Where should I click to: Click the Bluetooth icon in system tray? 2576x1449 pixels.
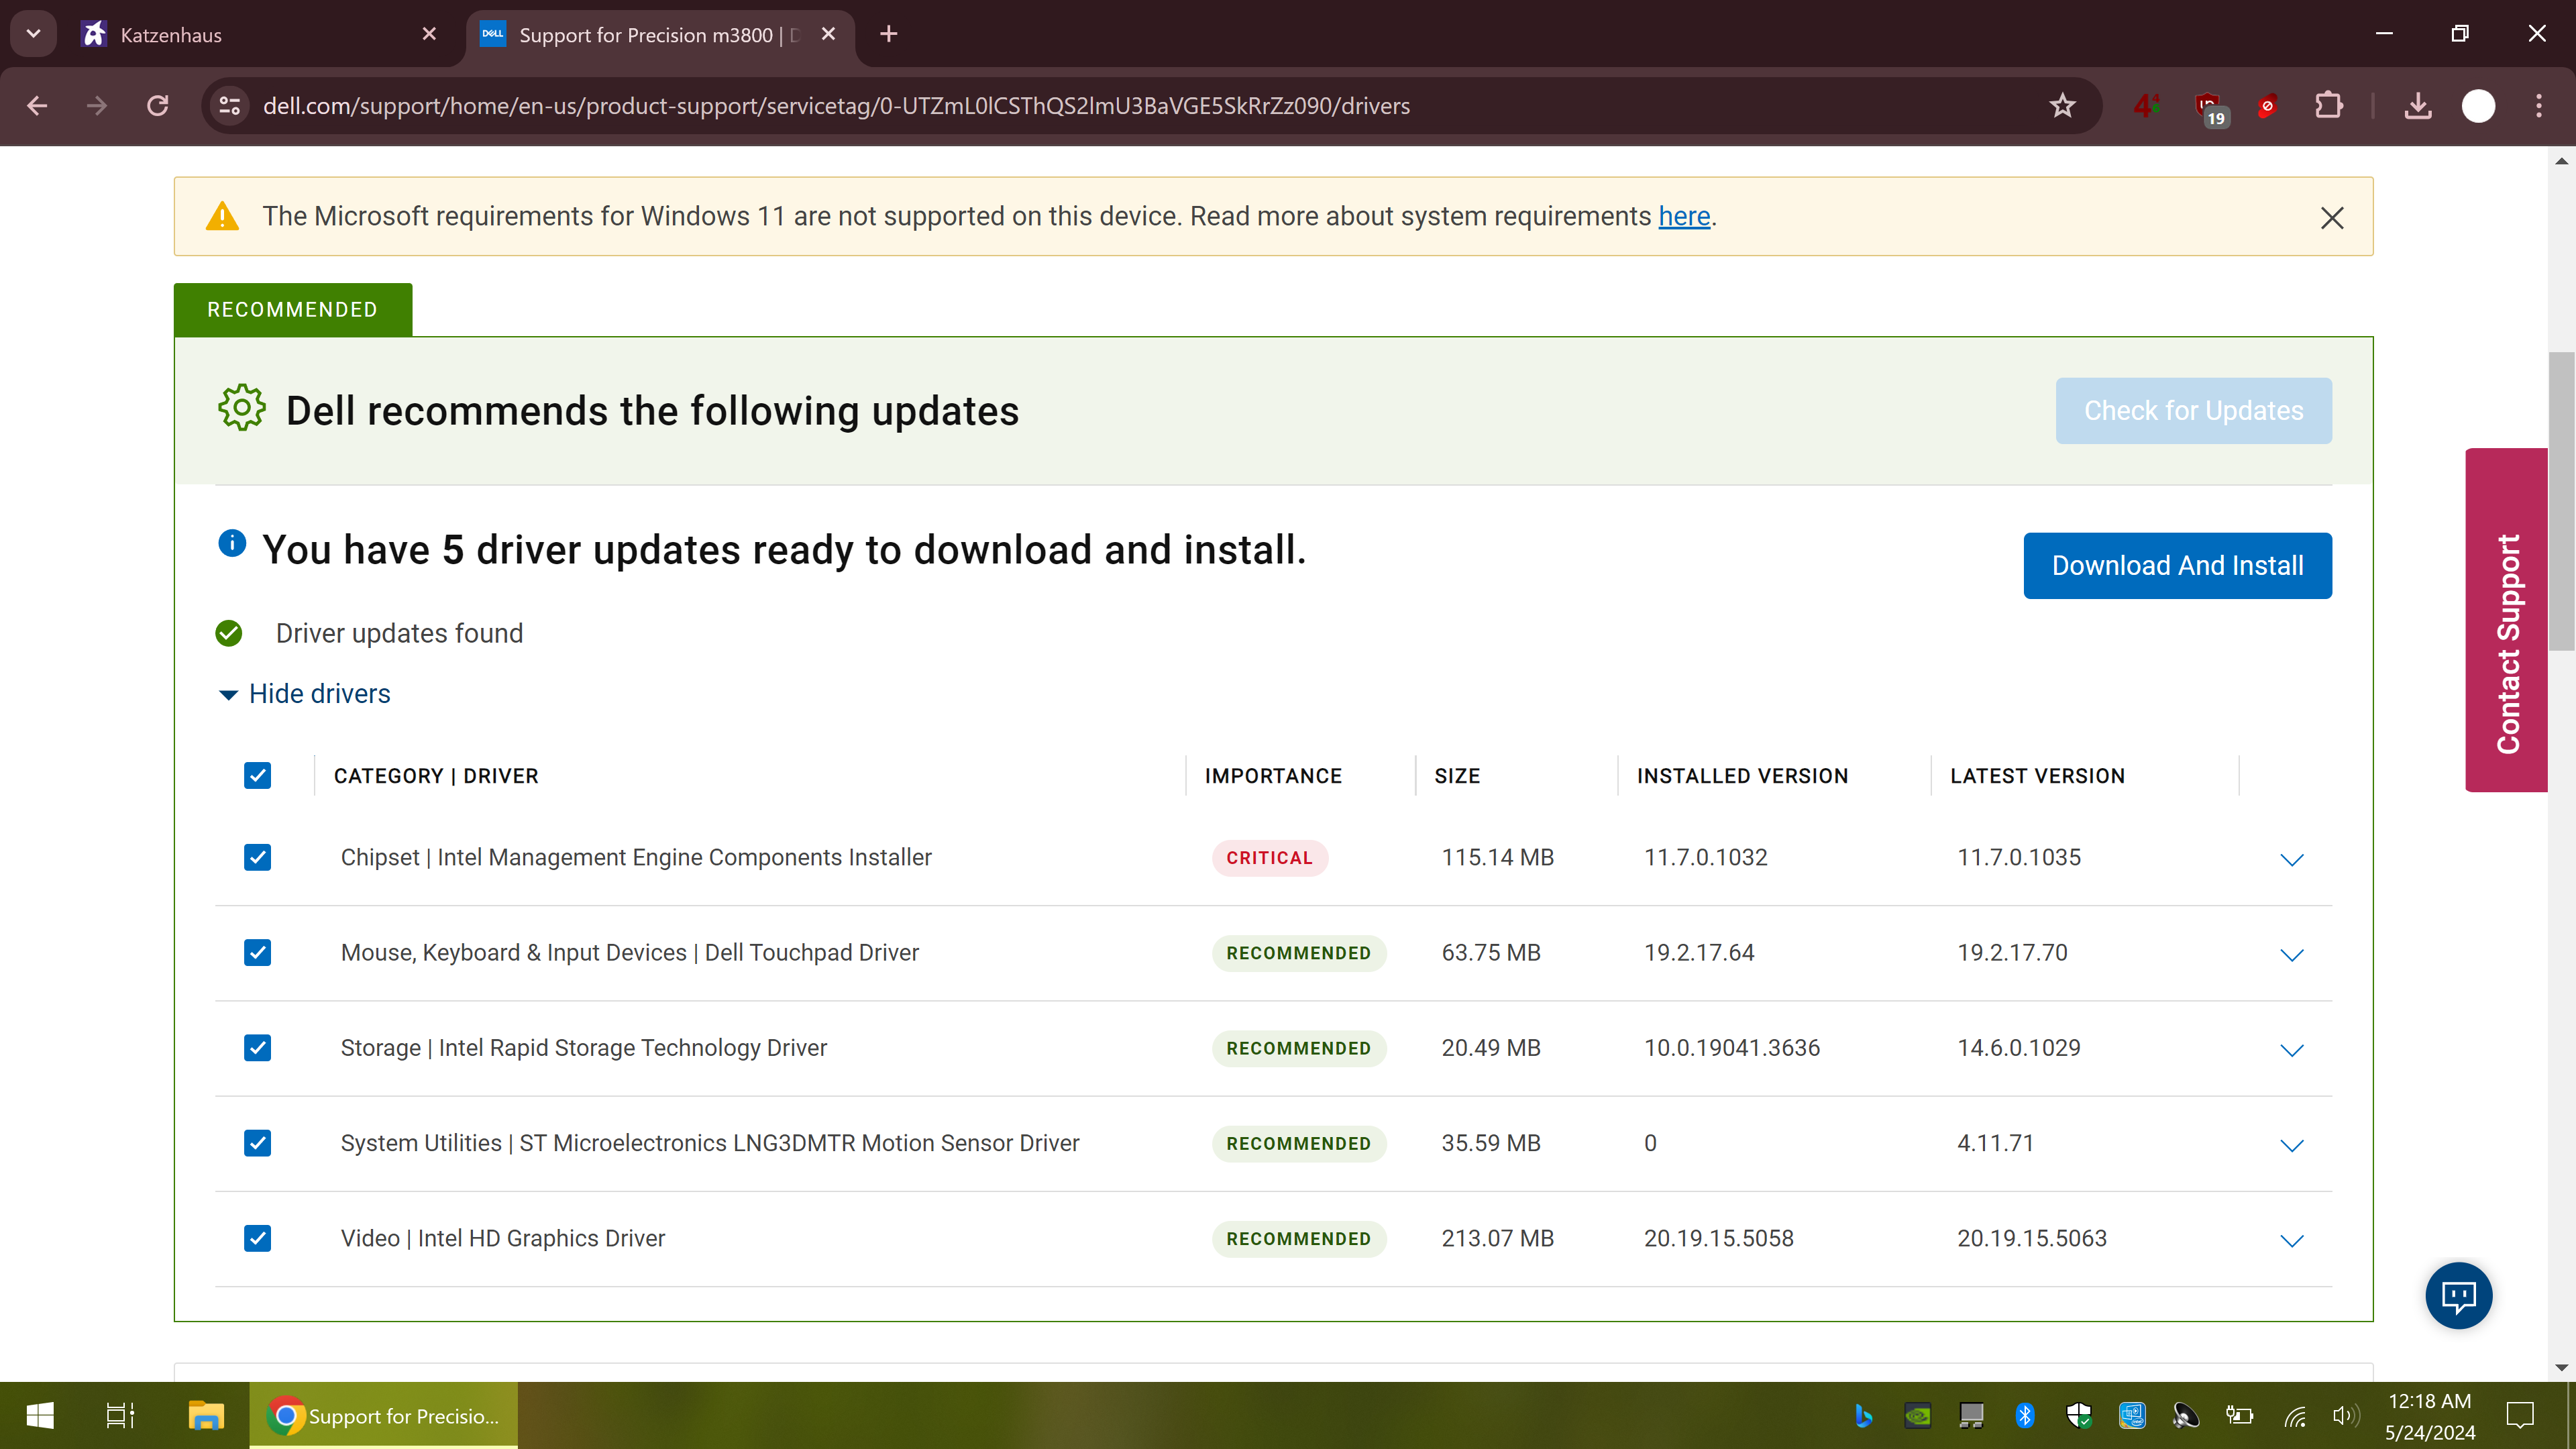click(2025, 1415)
